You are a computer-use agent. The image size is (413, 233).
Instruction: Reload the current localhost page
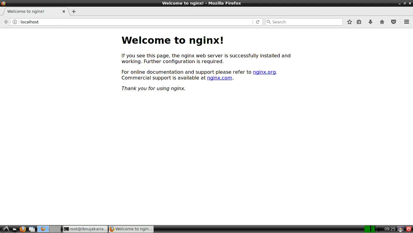(x=258, y=22)
